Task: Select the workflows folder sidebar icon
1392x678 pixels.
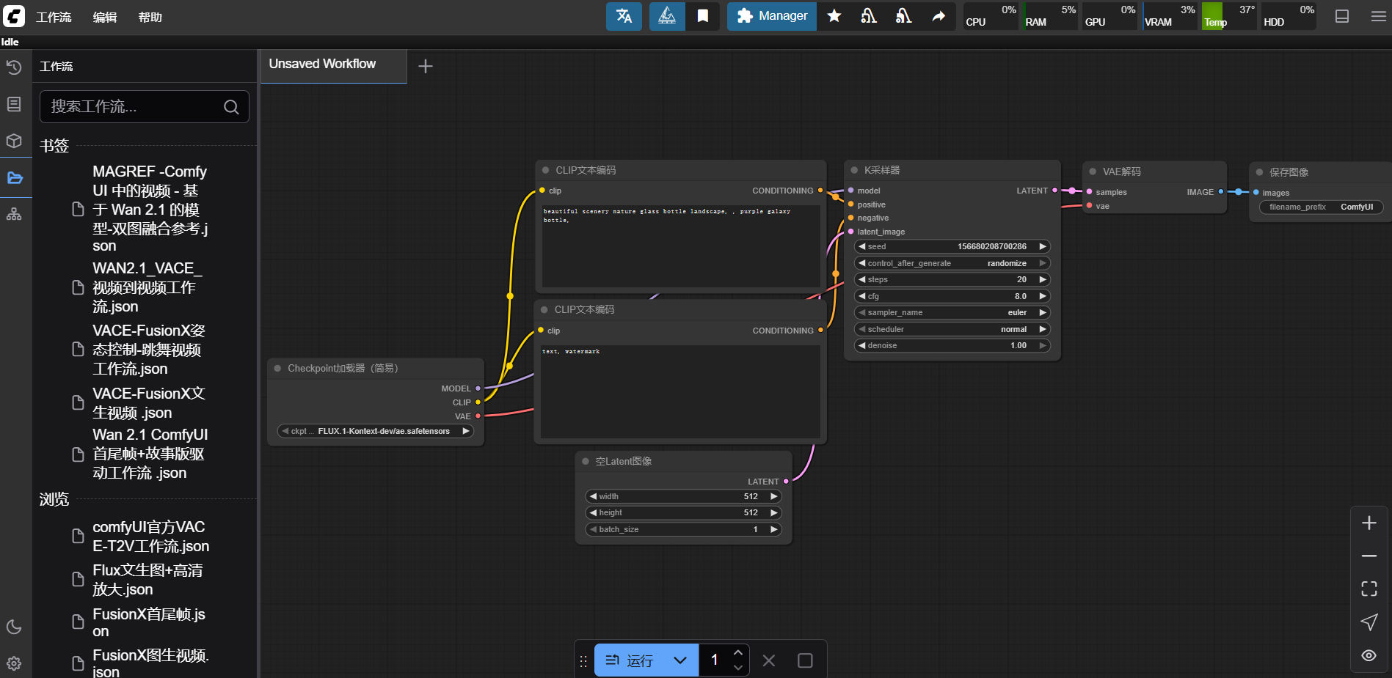Action: (x=15, y=177)
